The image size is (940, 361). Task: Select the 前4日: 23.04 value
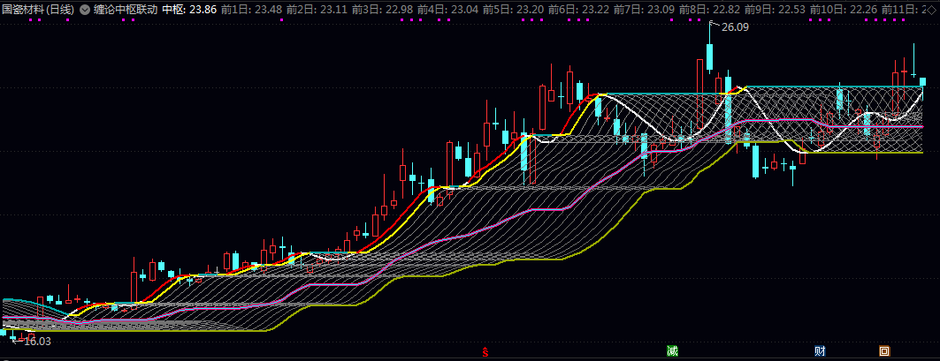(447, 10)
